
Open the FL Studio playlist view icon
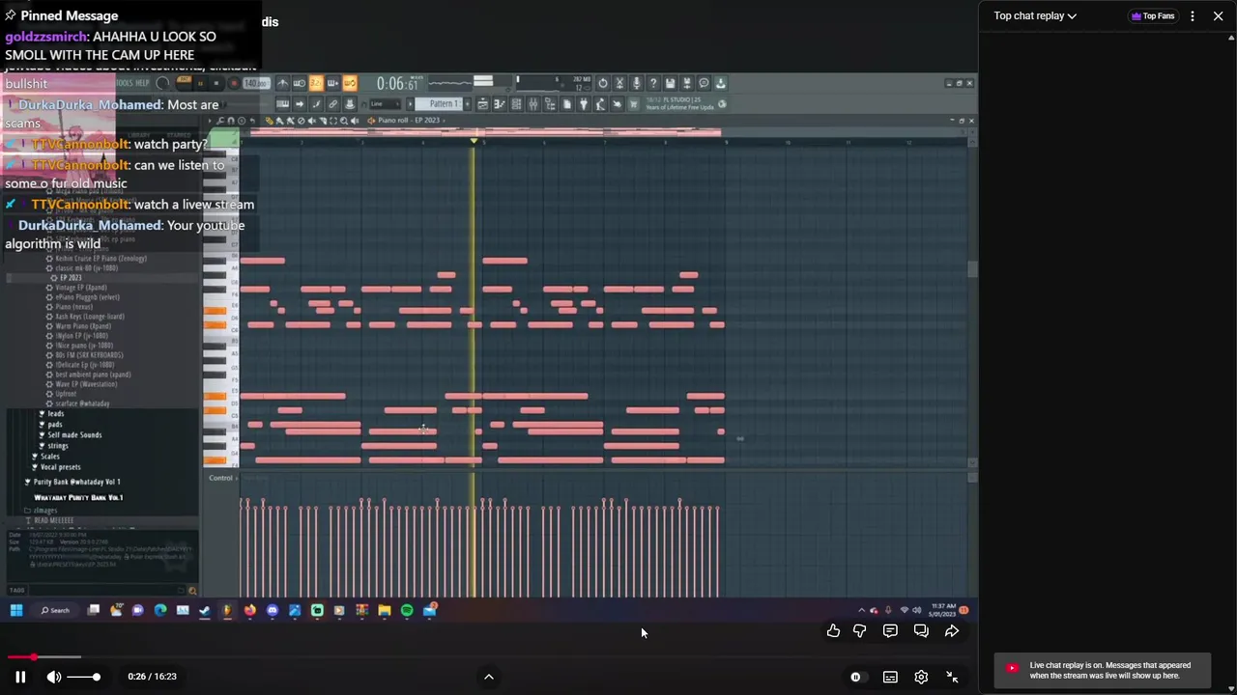click(x=482, y=104)
